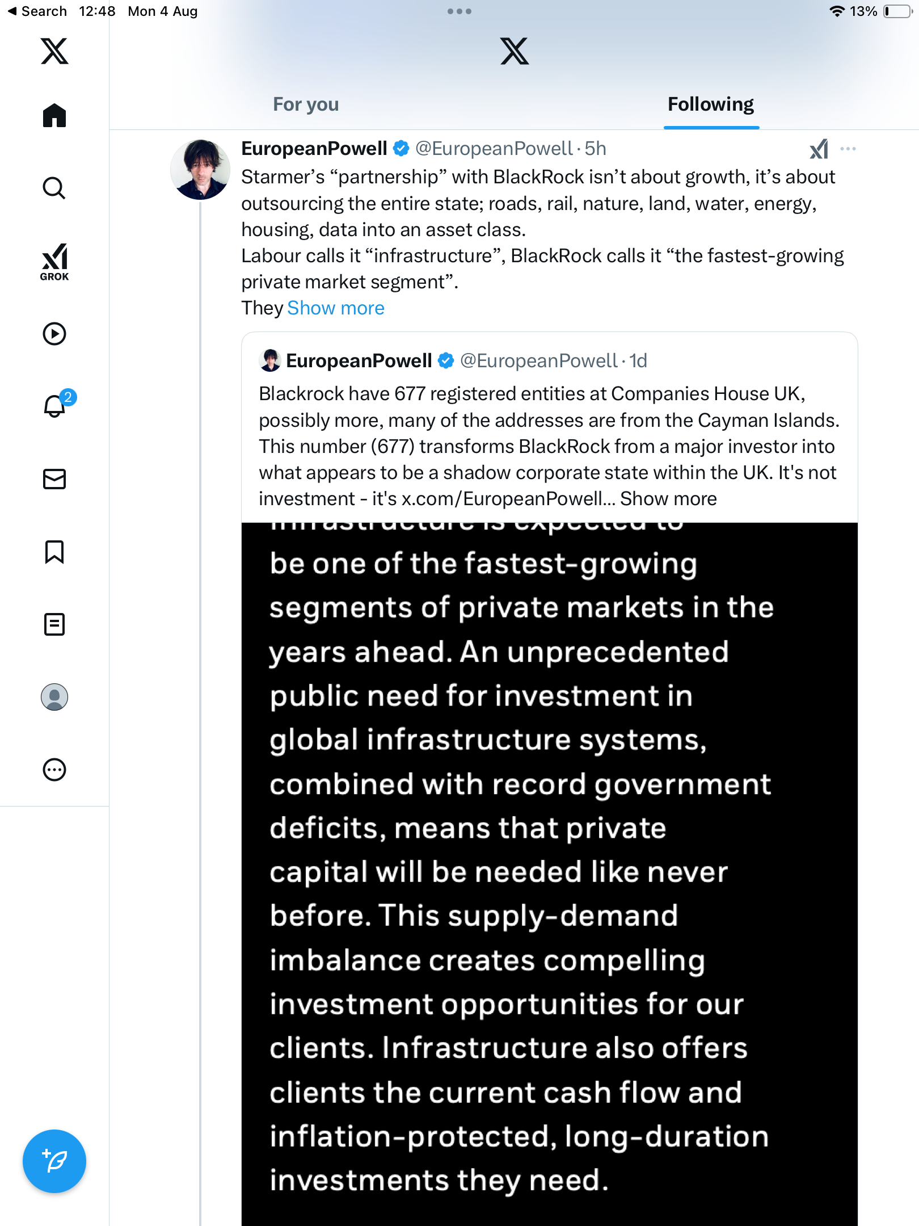Screen dimensions: 919x1226
Task: Select the Following tab
Action: click(x=711, y=104)
